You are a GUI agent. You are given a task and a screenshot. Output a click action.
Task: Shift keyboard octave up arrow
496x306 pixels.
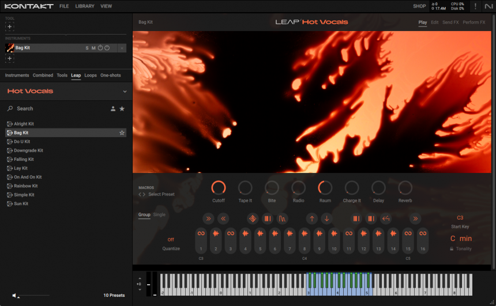point(140,278)
